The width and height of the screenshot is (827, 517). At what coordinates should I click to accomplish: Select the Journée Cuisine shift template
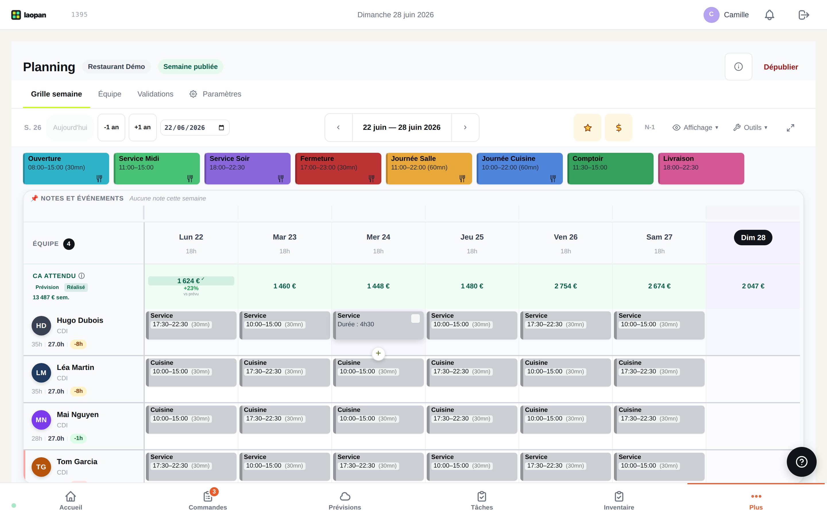click(x=520, y=169)
